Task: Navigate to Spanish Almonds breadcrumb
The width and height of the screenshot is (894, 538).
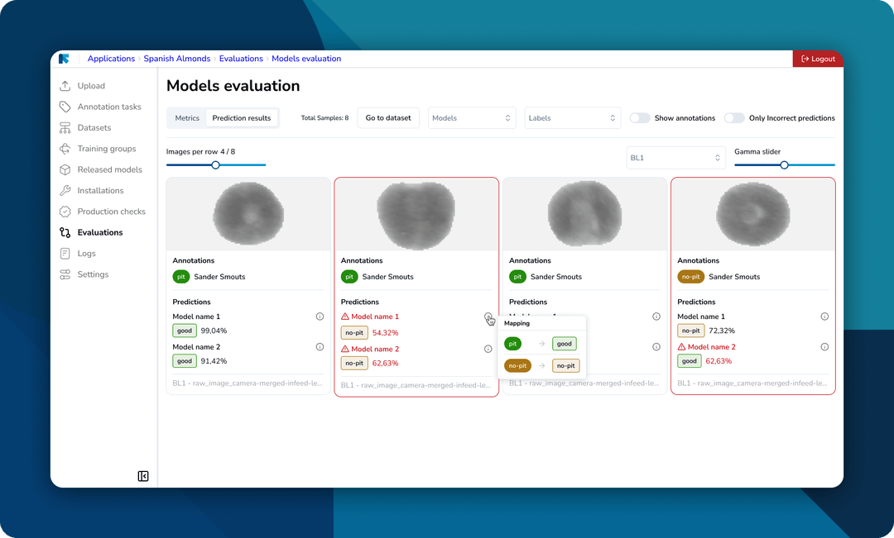Action: 177,58
